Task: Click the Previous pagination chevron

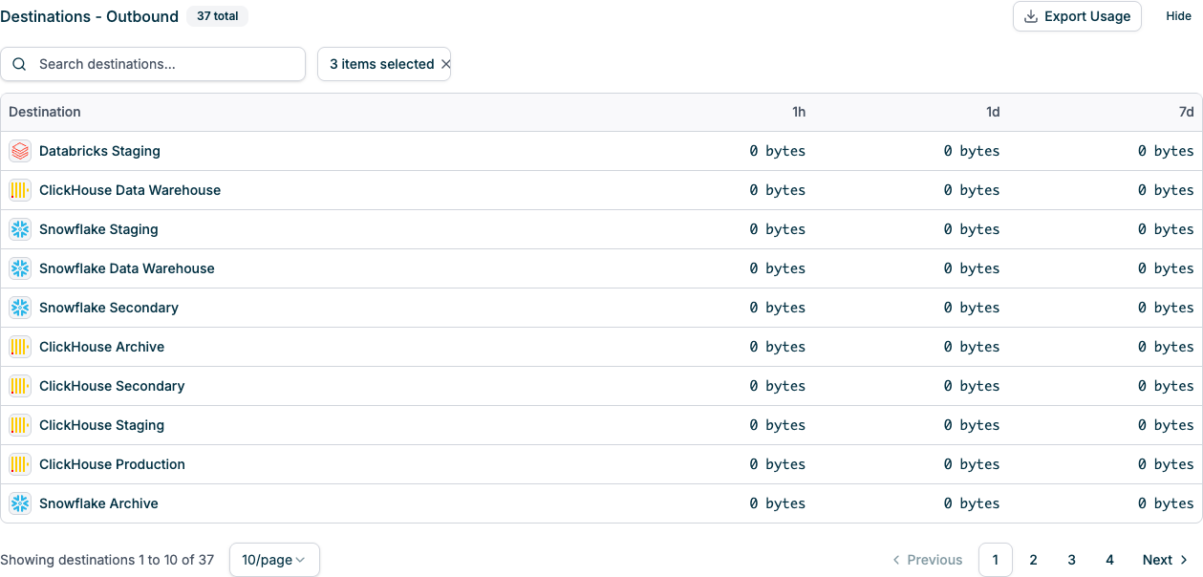Action: pos(896,560)
